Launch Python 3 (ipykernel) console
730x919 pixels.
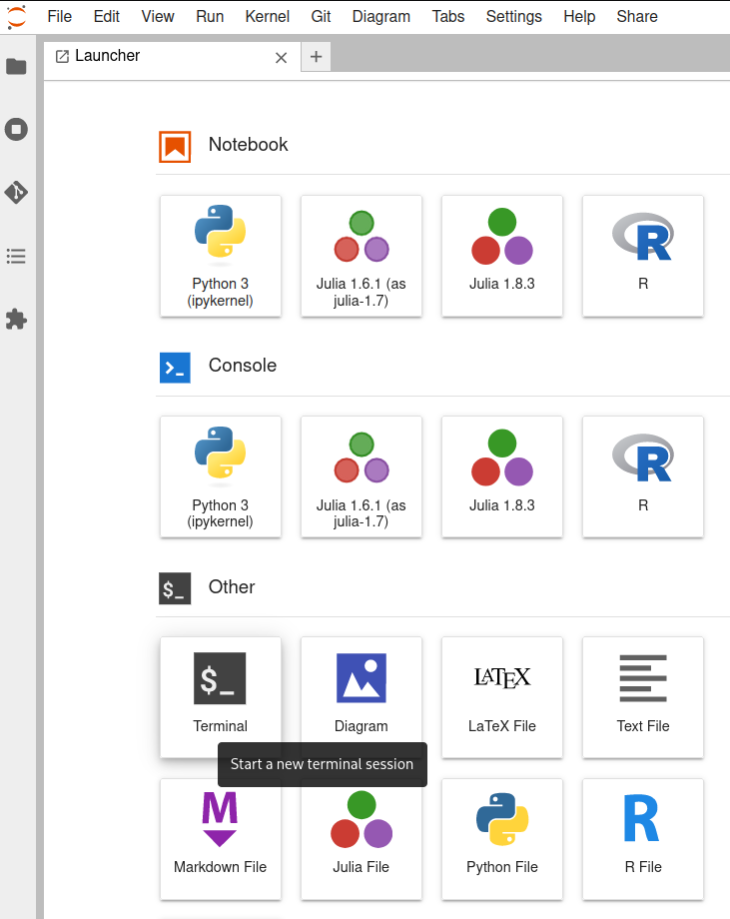pos(221,477)
